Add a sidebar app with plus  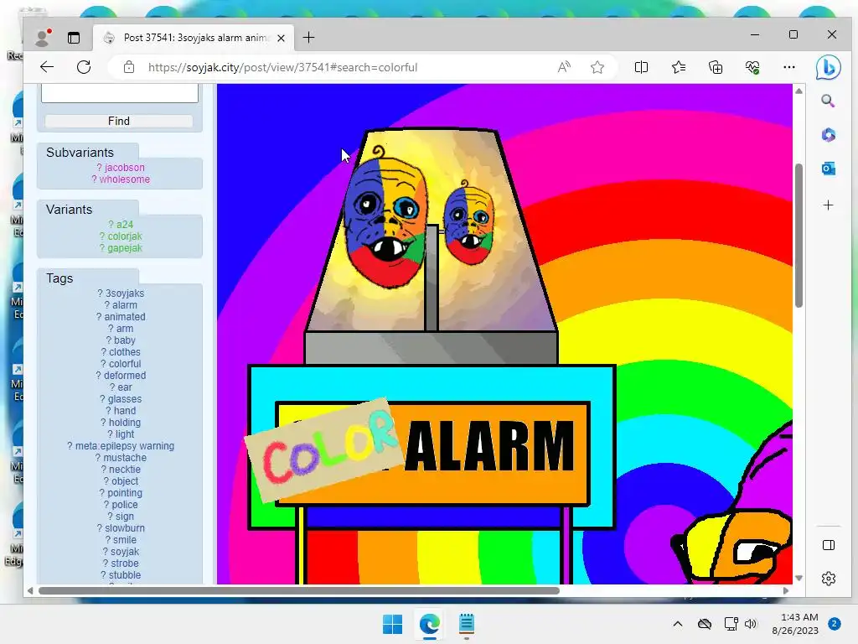pos(828,205)
